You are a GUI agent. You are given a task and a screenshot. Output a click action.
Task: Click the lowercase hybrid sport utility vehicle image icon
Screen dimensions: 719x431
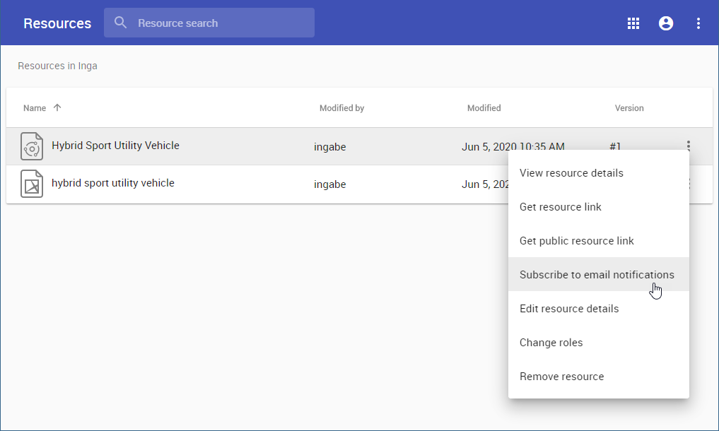(32, 184)
